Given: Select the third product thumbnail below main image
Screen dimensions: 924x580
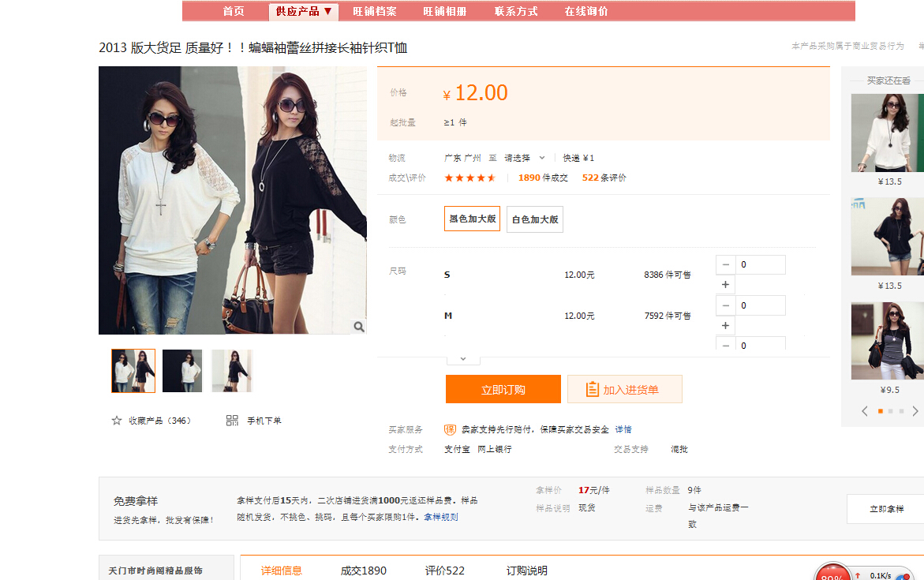Looking at the screenshot, I should click(x=232, y=371).
